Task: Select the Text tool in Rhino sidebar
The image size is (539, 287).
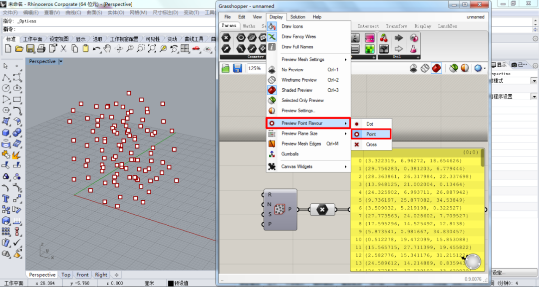Action: point(6,198)
